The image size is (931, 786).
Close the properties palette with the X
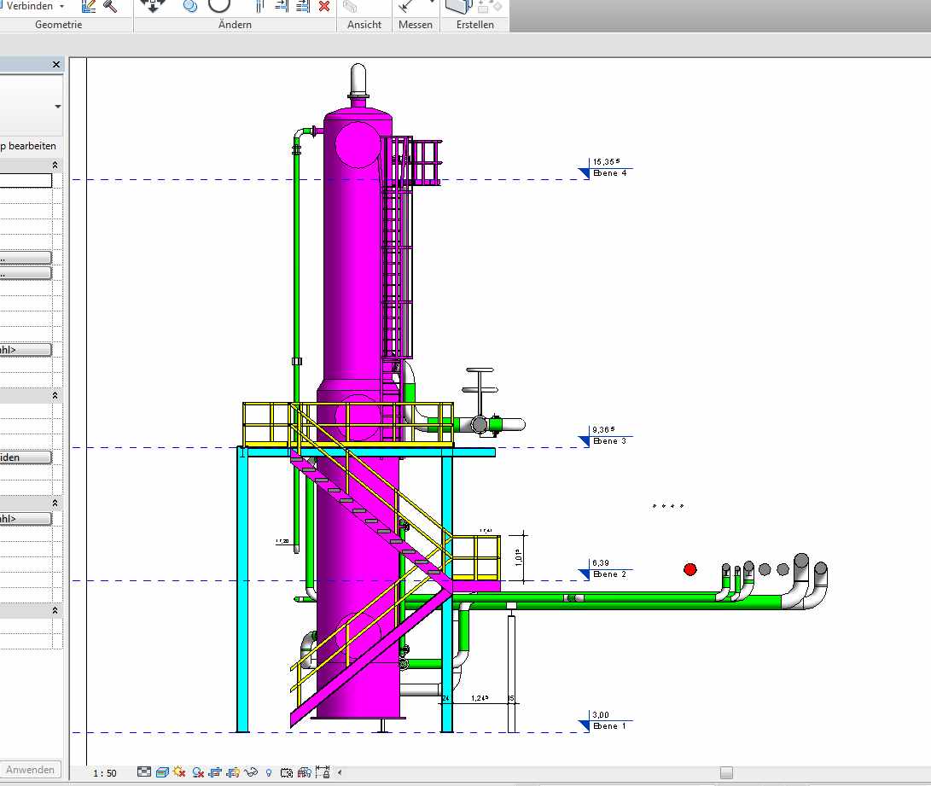[56, 65]
